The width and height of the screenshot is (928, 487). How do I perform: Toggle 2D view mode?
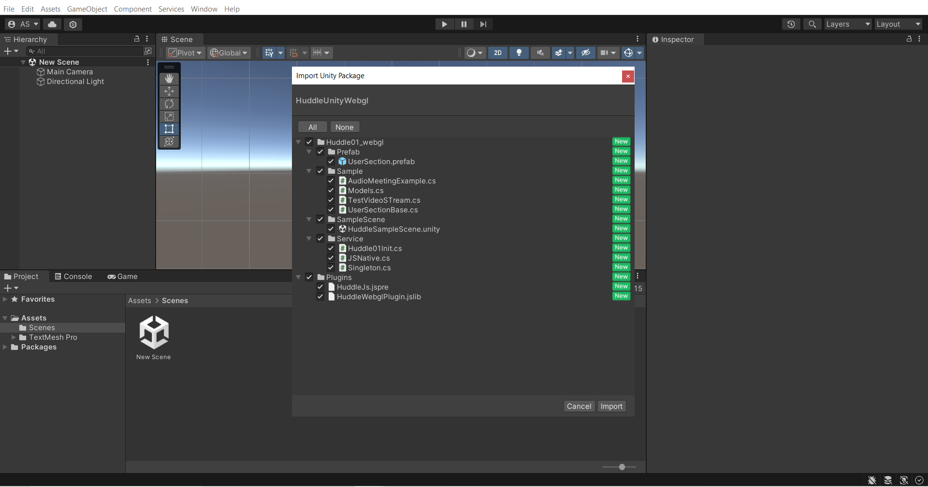point(498,53)
